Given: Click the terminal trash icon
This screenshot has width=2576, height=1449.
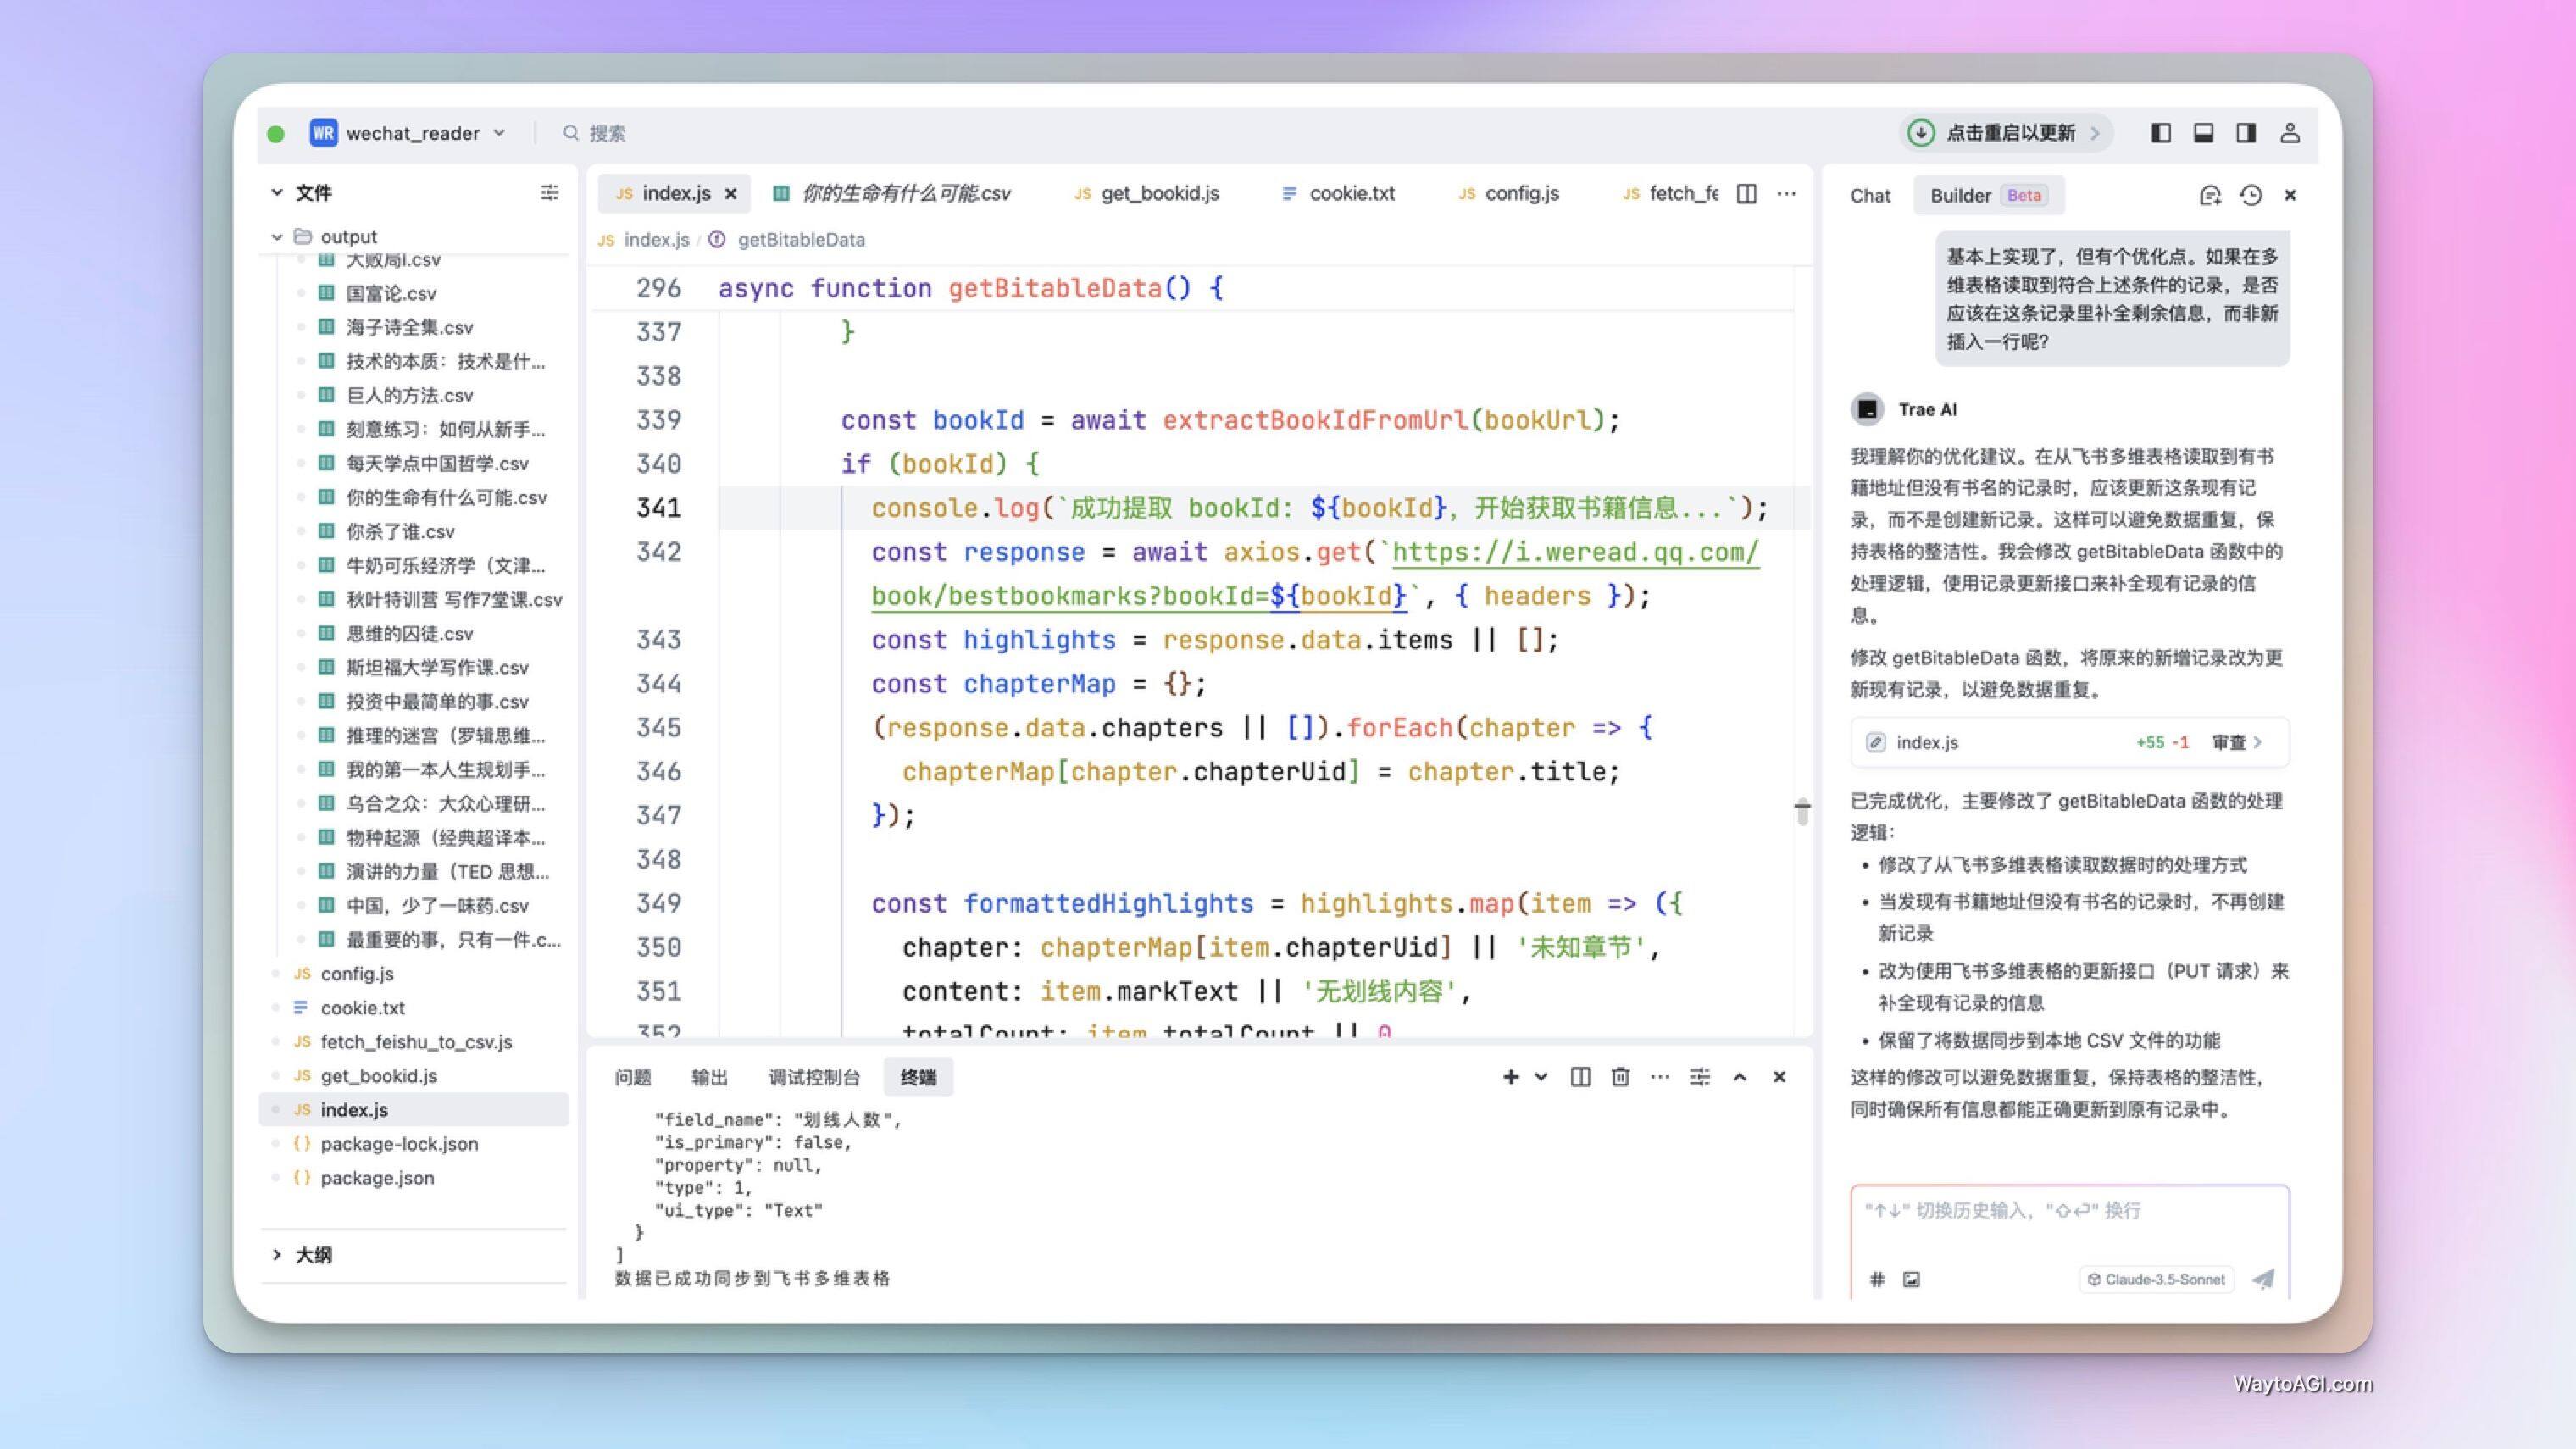Looking at the screenshot, I should [1620, 1077].
